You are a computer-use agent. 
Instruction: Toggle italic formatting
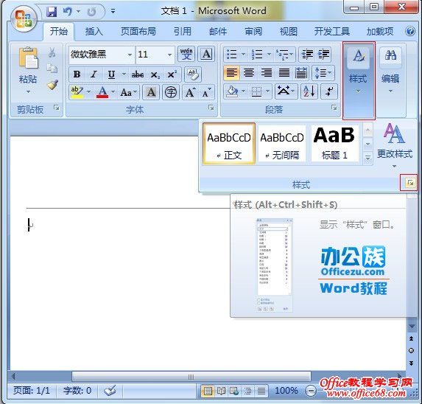point(94,74)
